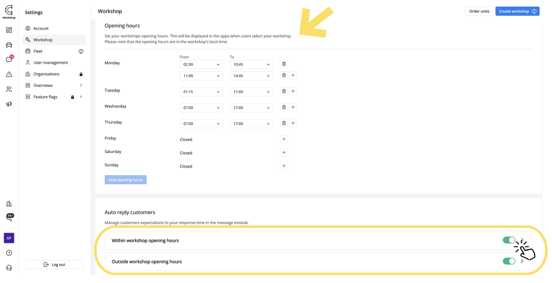Add opening hours for Friday with plus
Image resolution: width=552 pixels, height=283 pixels.
click(x=284, y=139)
